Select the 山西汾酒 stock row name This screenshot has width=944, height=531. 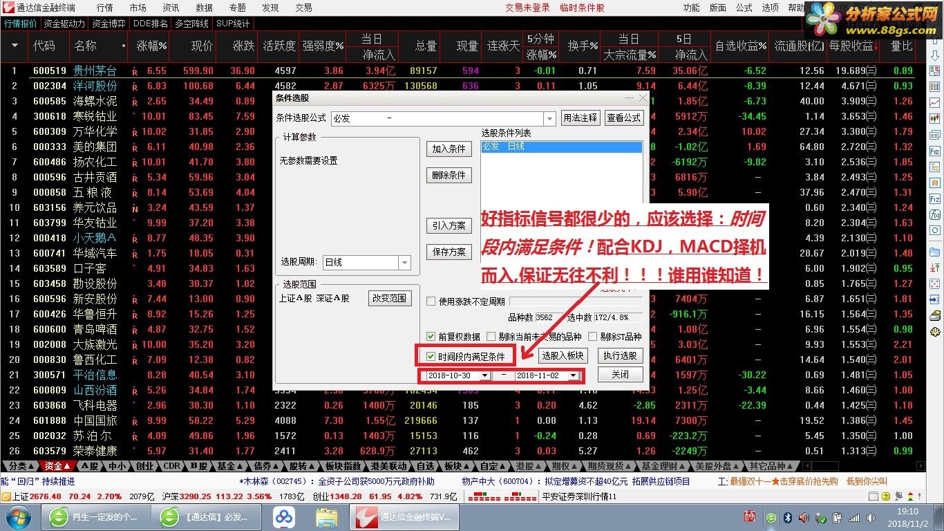pos(95,390)
